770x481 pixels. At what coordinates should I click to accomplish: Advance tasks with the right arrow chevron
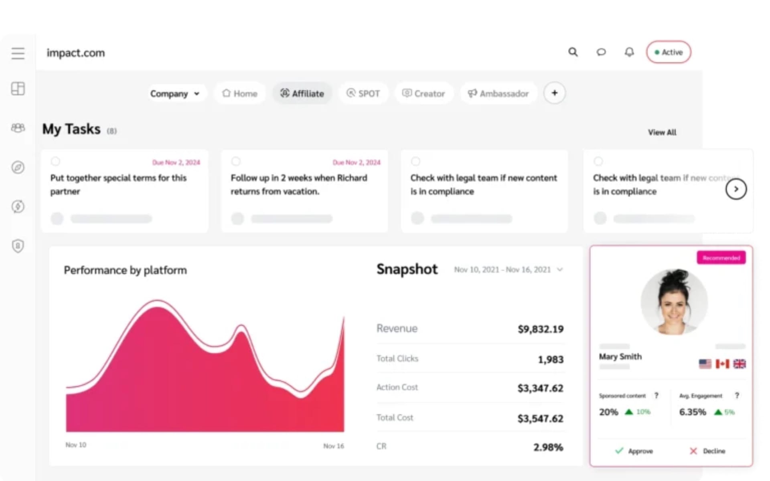pos(736,189)
